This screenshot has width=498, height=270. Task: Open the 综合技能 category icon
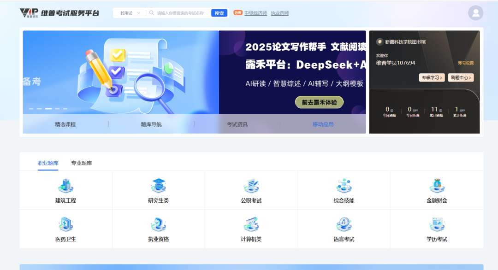344,186
